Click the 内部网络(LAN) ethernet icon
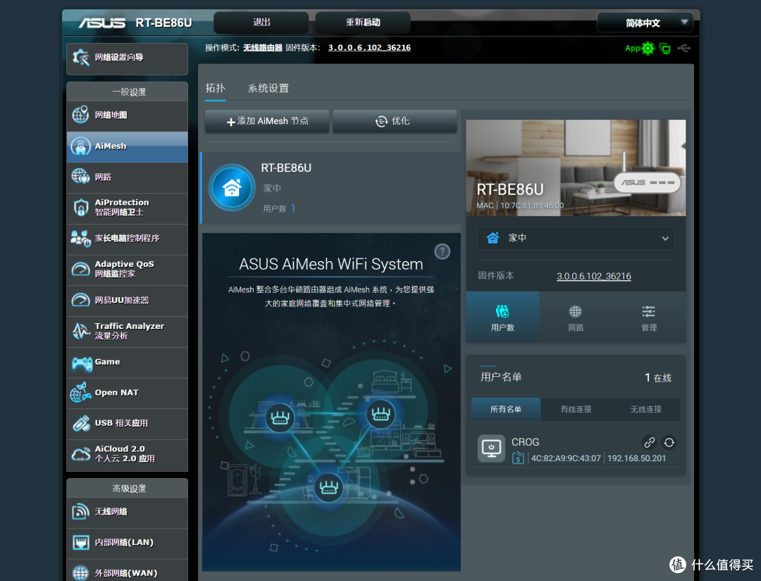The height and width of the screenshot is (581, 761). coord(80,542)
